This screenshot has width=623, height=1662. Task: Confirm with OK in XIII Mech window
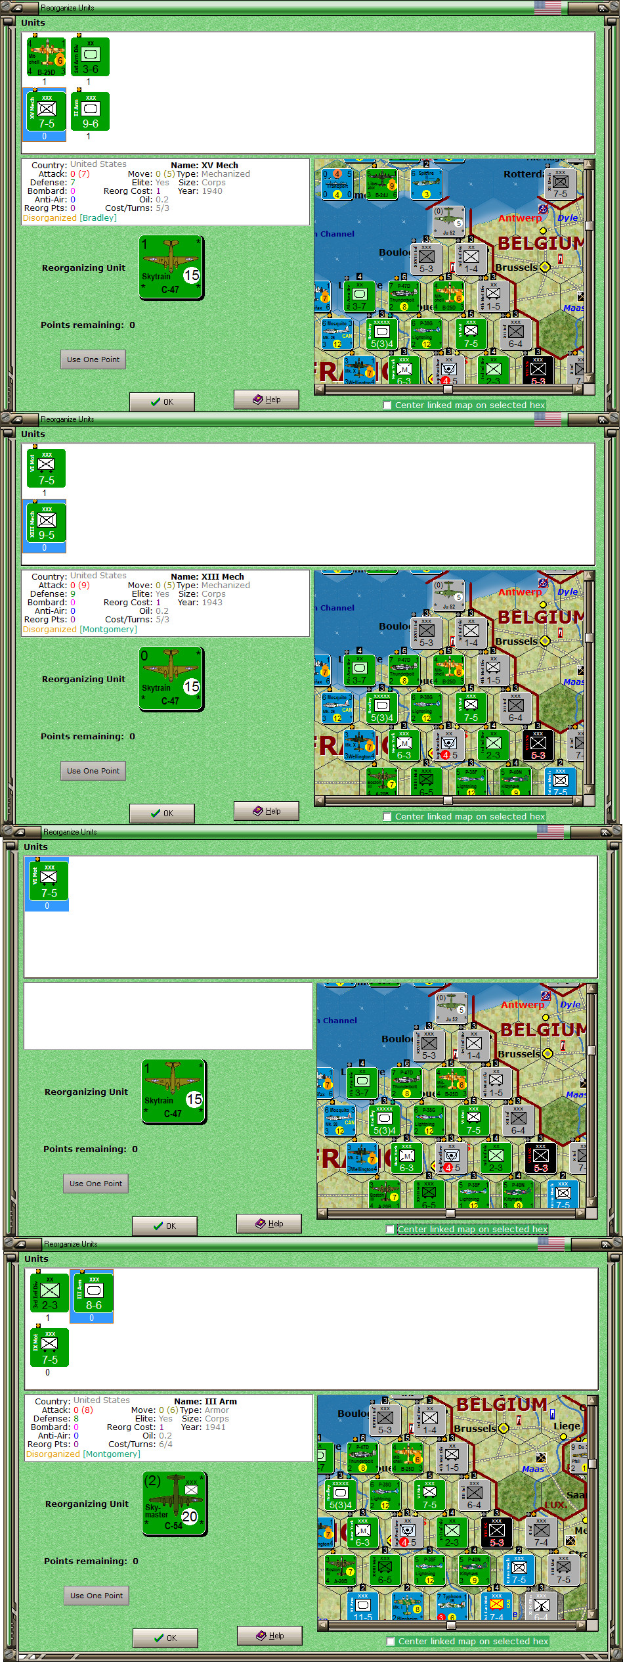tap(162, 813)
